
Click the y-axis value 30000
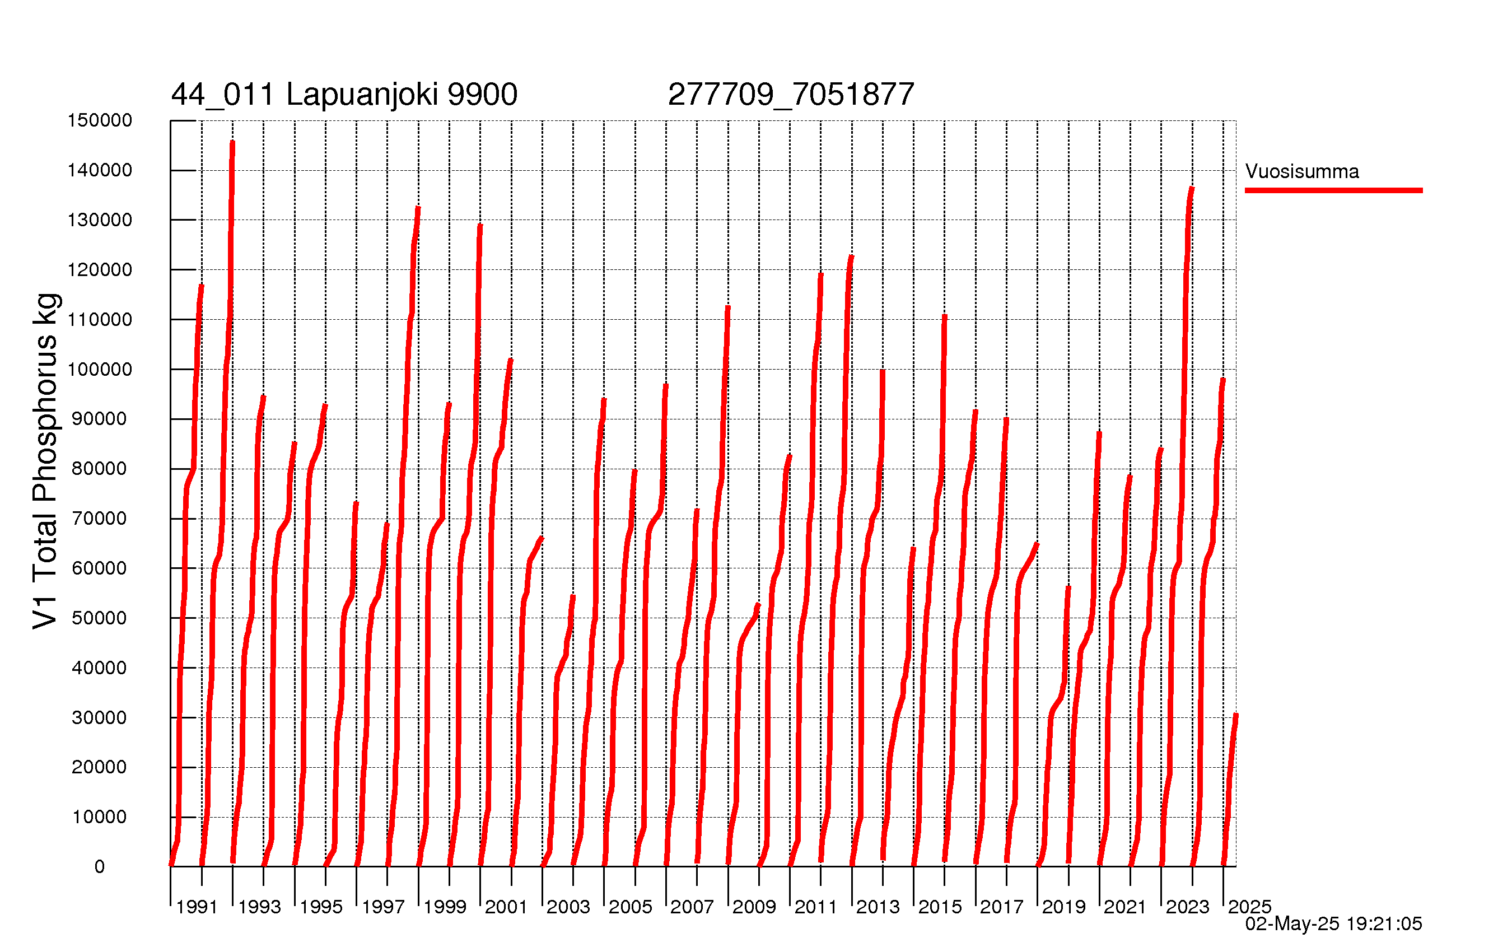[99, 718]
